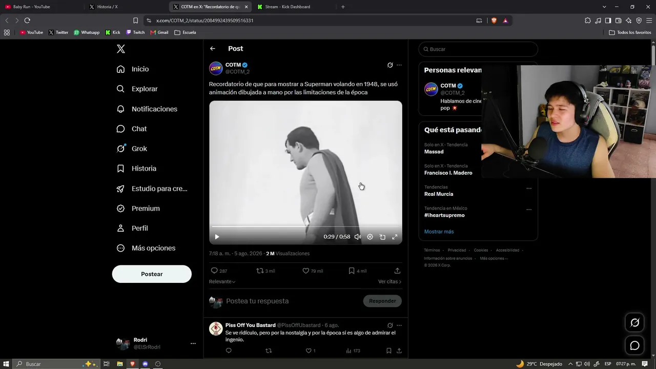Close the COTM en X tab

pos(247,7)
